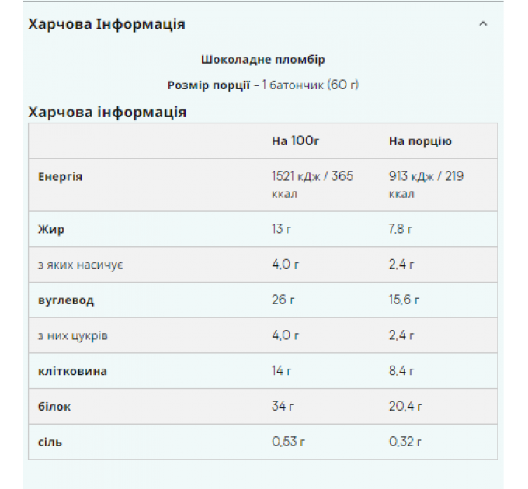Click the Розмір порції serving size text
This screenshot has height=489, width=528.
(263, 85)
